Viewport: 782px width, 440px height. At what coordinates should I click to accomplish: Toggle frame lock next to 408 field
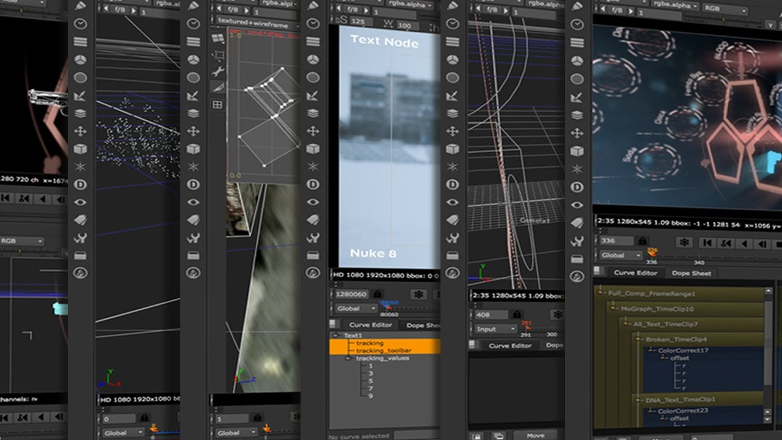[x=517, y=314]
